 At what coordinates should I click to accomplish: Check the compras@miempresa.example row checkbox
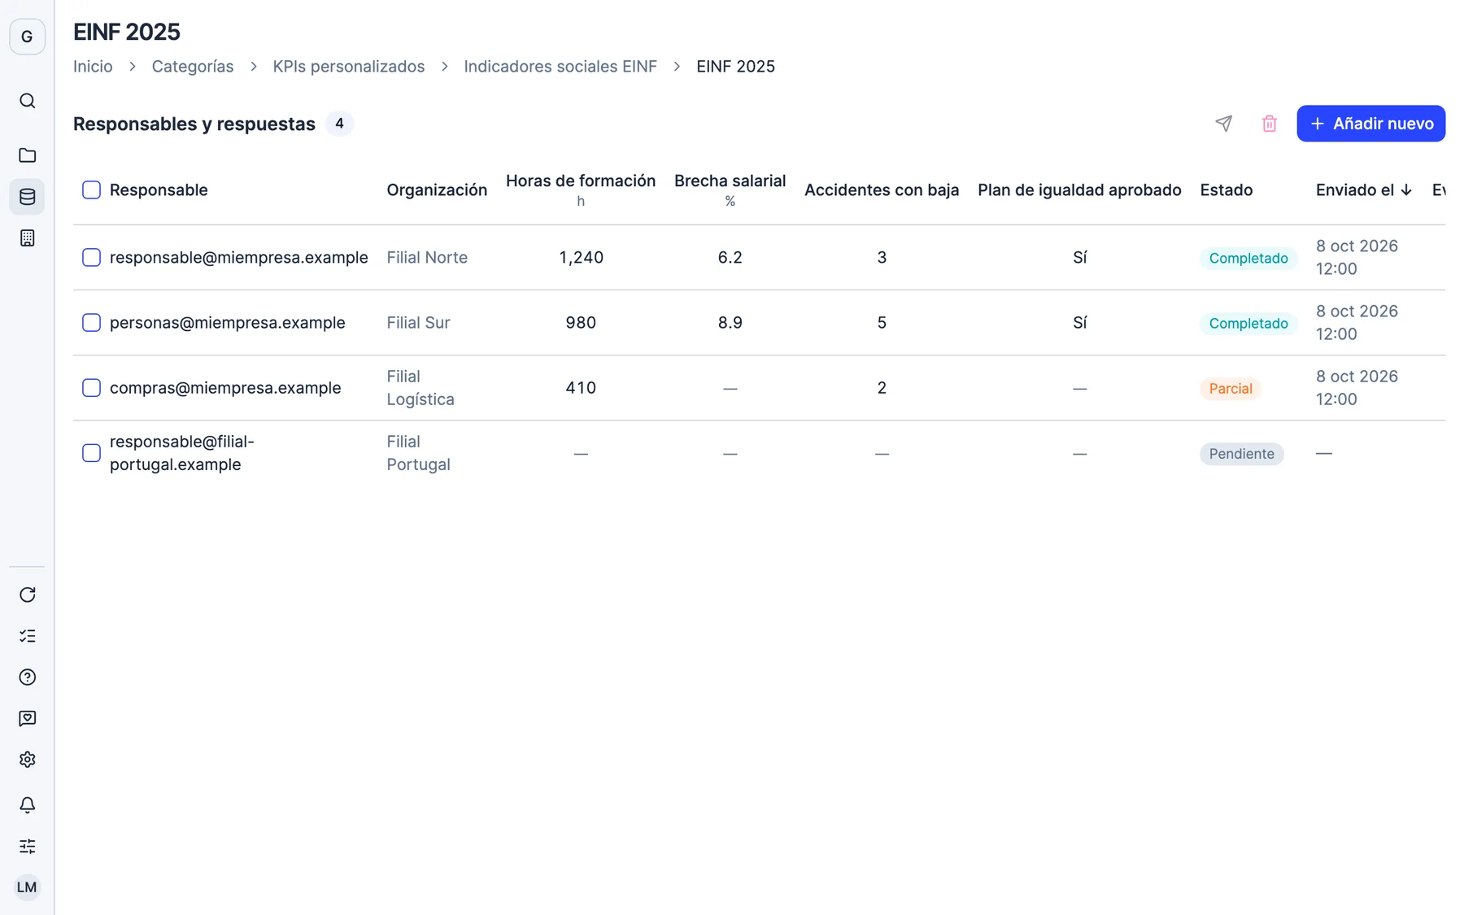coord(91,388)
